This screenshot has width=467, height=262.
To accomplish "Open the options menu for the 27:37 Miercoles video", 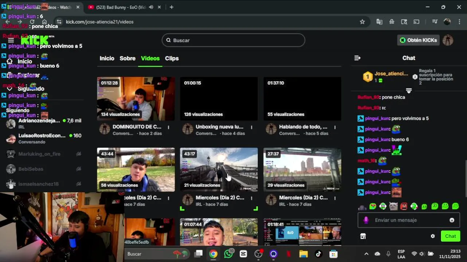I will [335, 198].
